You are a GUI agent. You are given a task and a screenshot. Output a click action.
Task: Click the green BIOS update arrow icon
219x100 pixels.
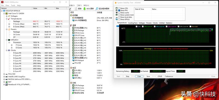[85, 9]
